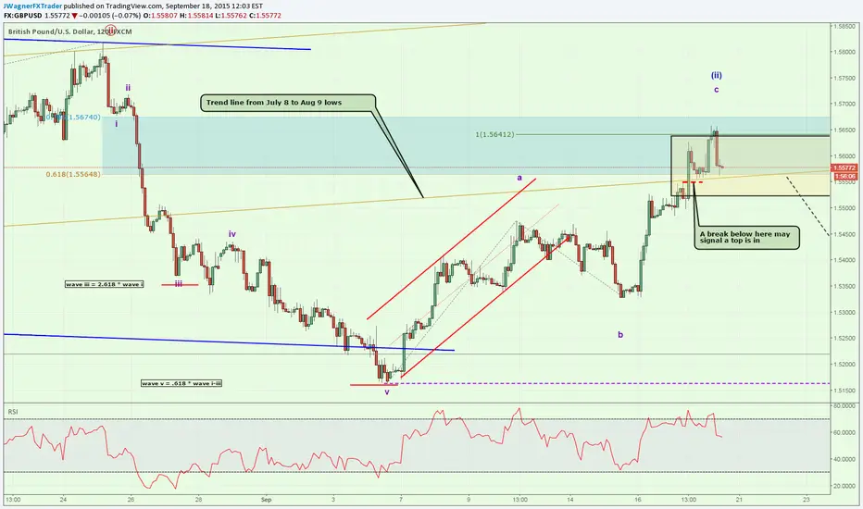
Task: Click the RSI indicator label
Action: point(13,412)
